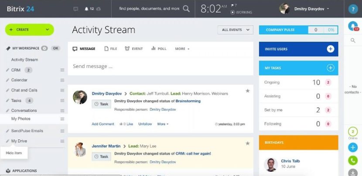Viewport: 362px width, 176px height.
Task: Open the All Events filter dropdown
Action: click(x=235, y=30)
